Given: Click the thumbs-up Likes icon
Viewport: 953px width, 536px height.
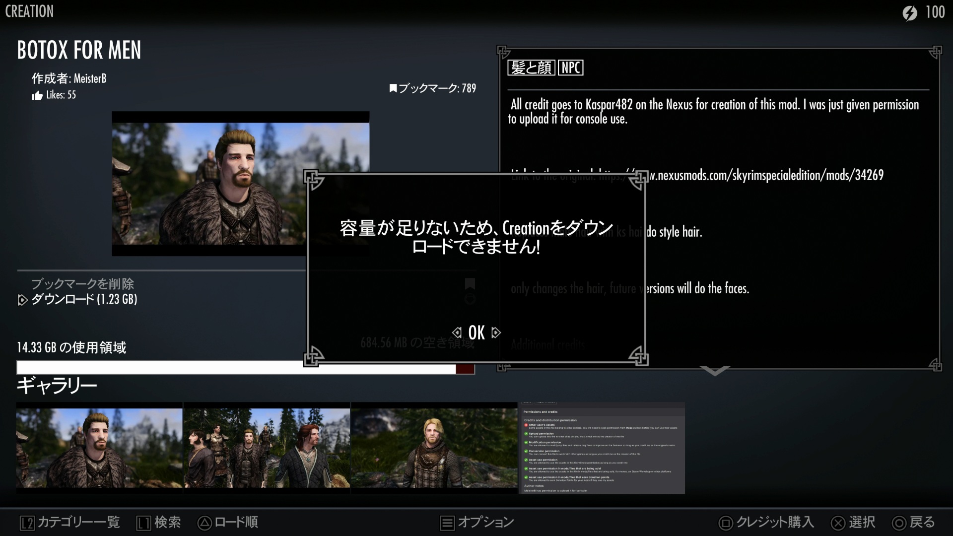Looking at the screenshot, I should [37, 96].
